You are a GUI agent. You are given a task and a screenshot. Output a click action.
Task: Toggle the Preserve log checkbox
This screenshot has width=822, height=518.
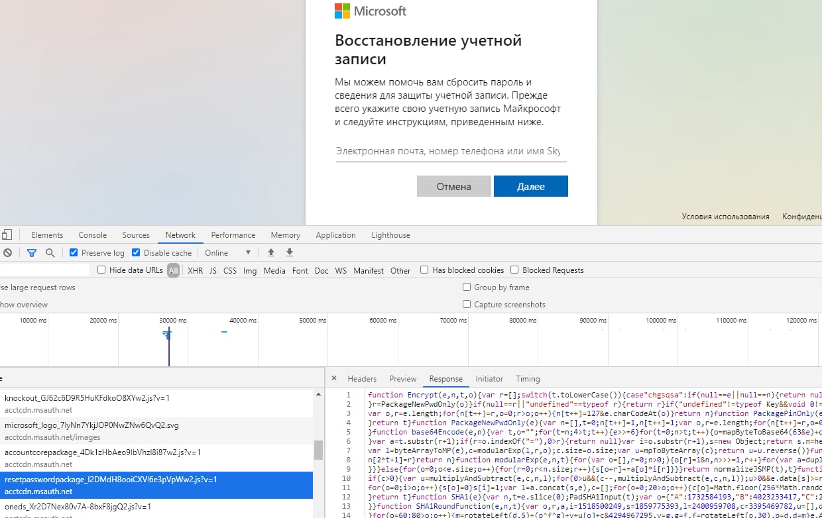(74, 252)
